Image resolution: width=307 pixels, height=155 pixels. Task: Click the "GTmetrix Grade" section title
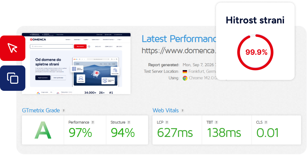[x=41, y=110]
